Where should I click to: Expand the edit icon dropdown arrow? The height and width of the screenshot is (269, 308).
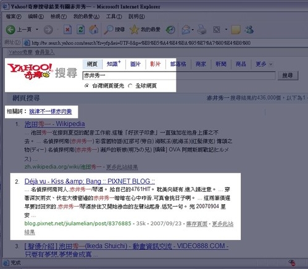pos(226,30)
